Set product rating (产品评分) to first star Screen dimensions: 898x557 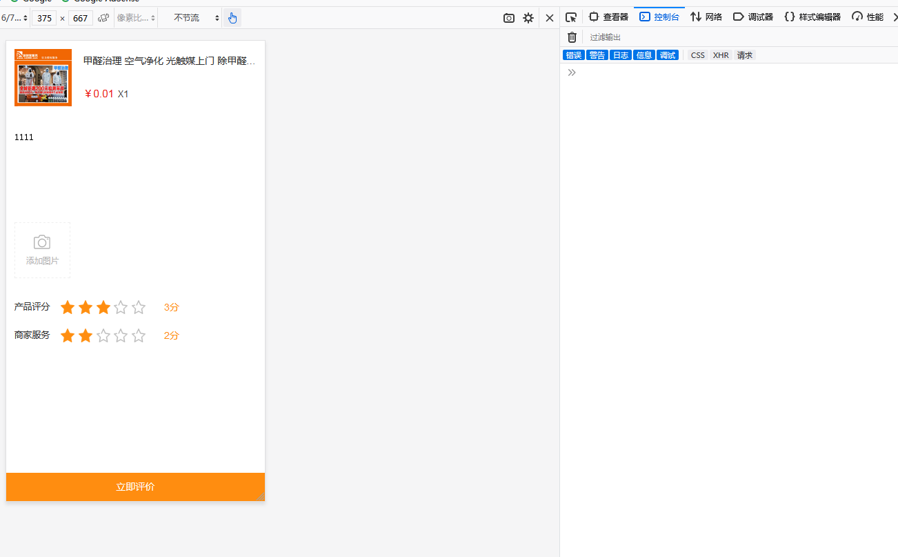(68, 307)
